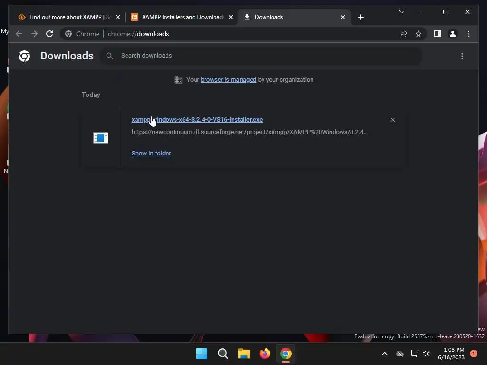Open the Chrome profile icon

453,34
